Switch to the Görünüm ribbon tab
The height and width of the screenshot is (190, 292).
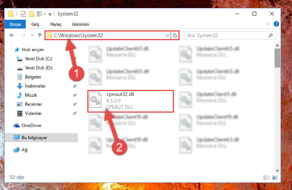pyautogui.click(x=80, y=24)
